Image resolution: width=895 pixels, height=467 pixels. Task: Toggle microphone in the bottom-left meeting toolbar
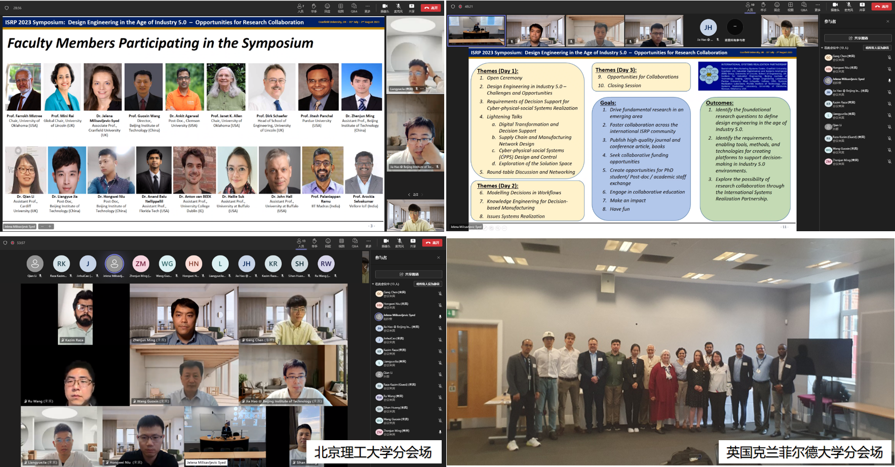click(x=399, y=242)
